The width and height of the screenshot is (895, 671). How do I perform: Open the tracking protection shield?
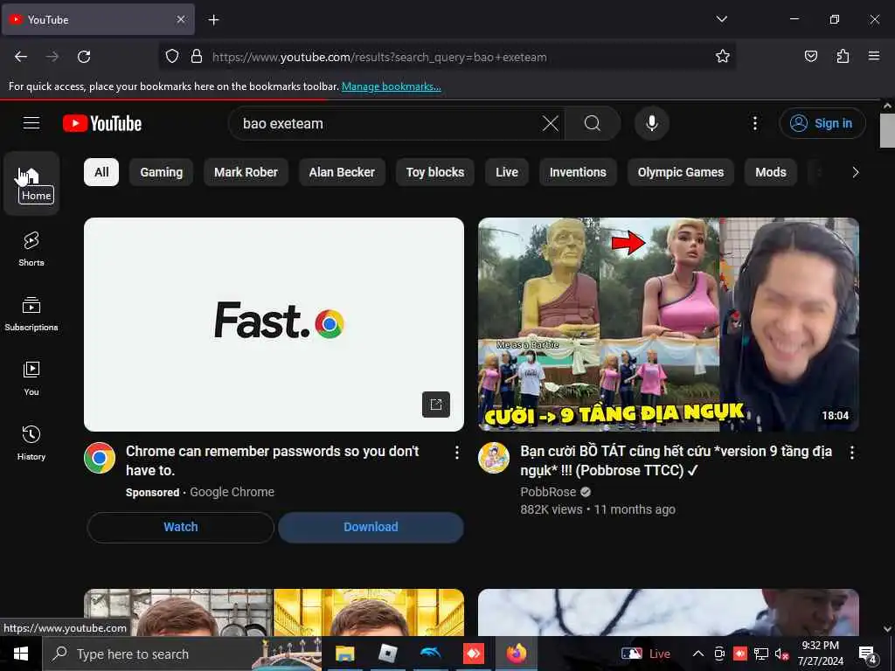point(172,57)
